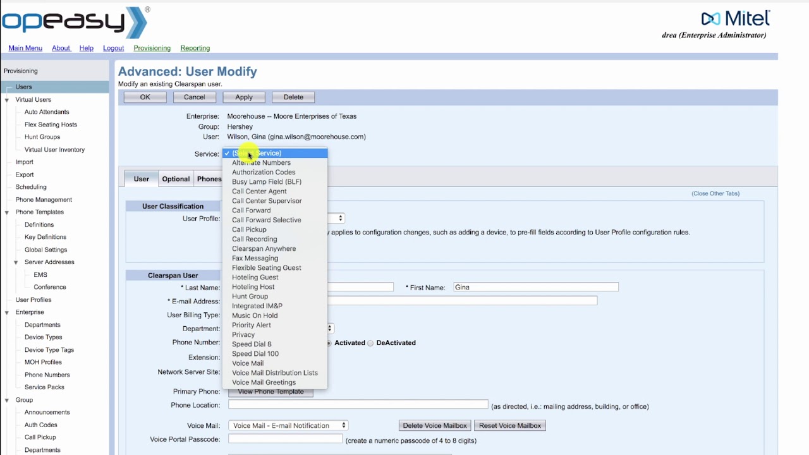Open MOH Profiles in sidebar
Image resolution: width=809 pixels, height=455 pixels.
click(43, 362)
